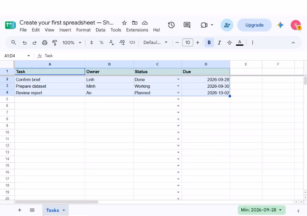Screen dimensions: 307x216
Task: Click the Share add-person button
Action: coord(227,25)
